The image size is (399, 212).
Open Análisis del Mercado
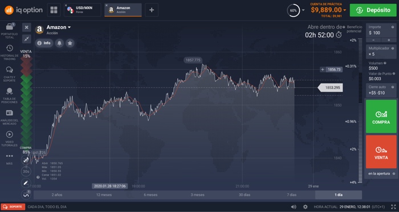click(x=10, y=117)
